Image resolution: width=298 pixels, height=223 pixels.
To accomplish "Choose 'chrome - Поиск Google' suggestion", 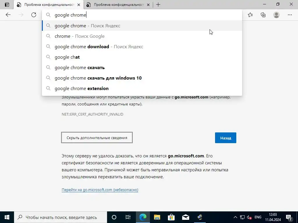I will click(142, 36).
